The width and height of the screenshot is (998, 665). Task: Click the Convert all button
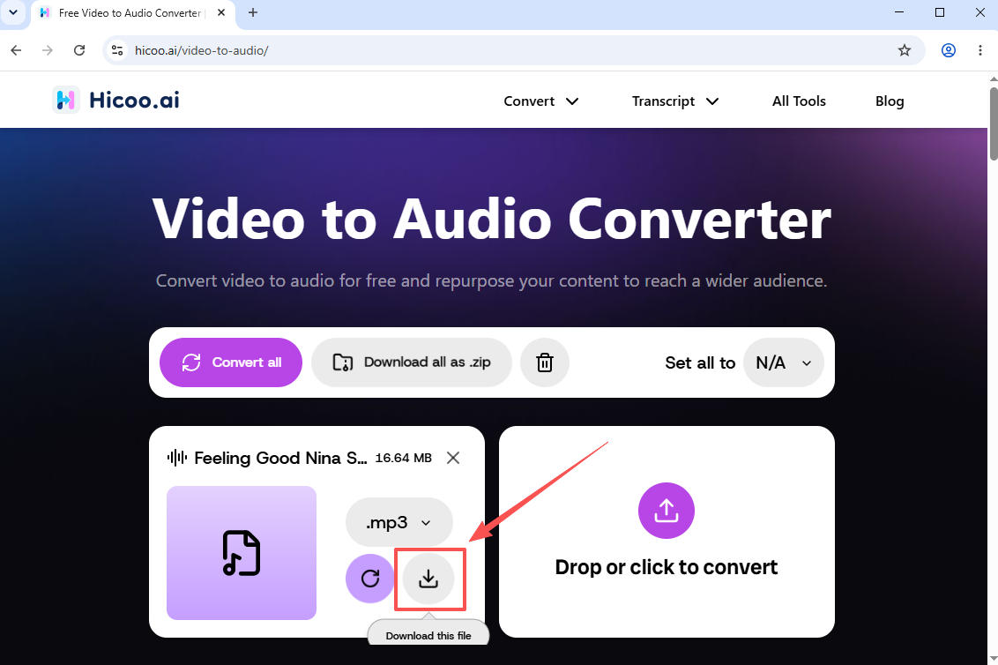coord(230,362)
